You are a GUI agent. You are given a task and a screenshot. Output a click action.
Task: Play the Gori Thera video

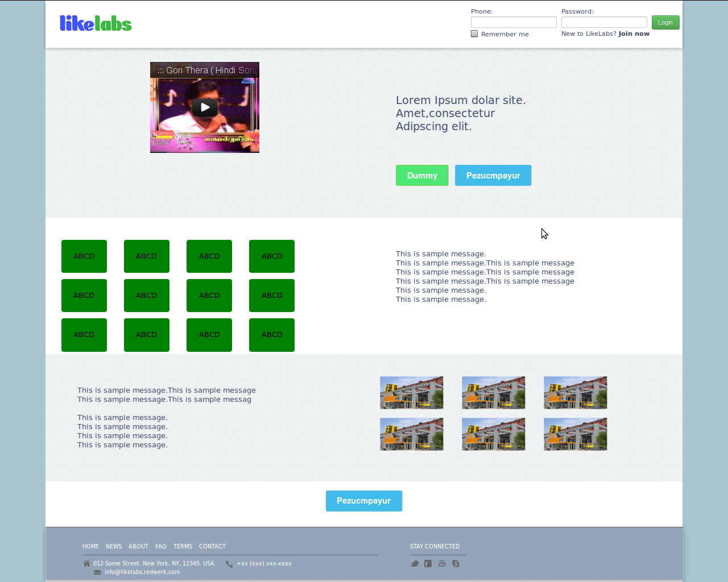click(x=205, y=107)
